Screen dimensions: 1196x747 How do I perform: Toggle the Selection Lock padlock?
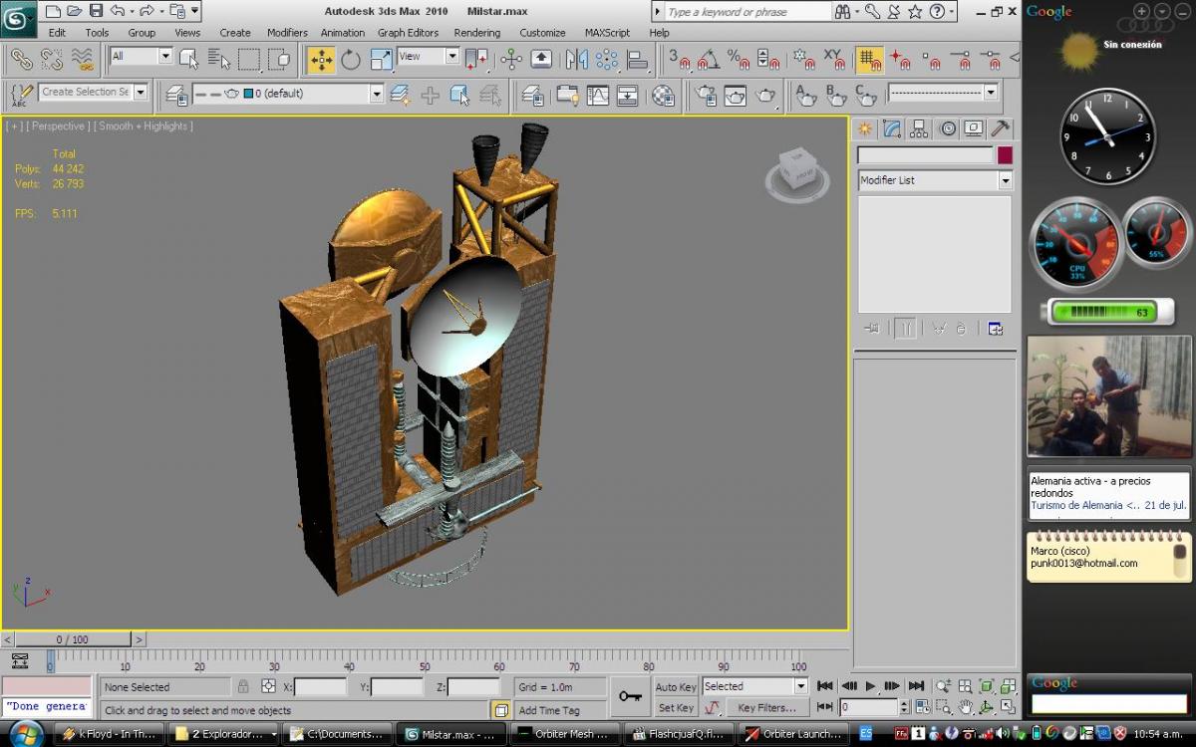click(243, 686)
